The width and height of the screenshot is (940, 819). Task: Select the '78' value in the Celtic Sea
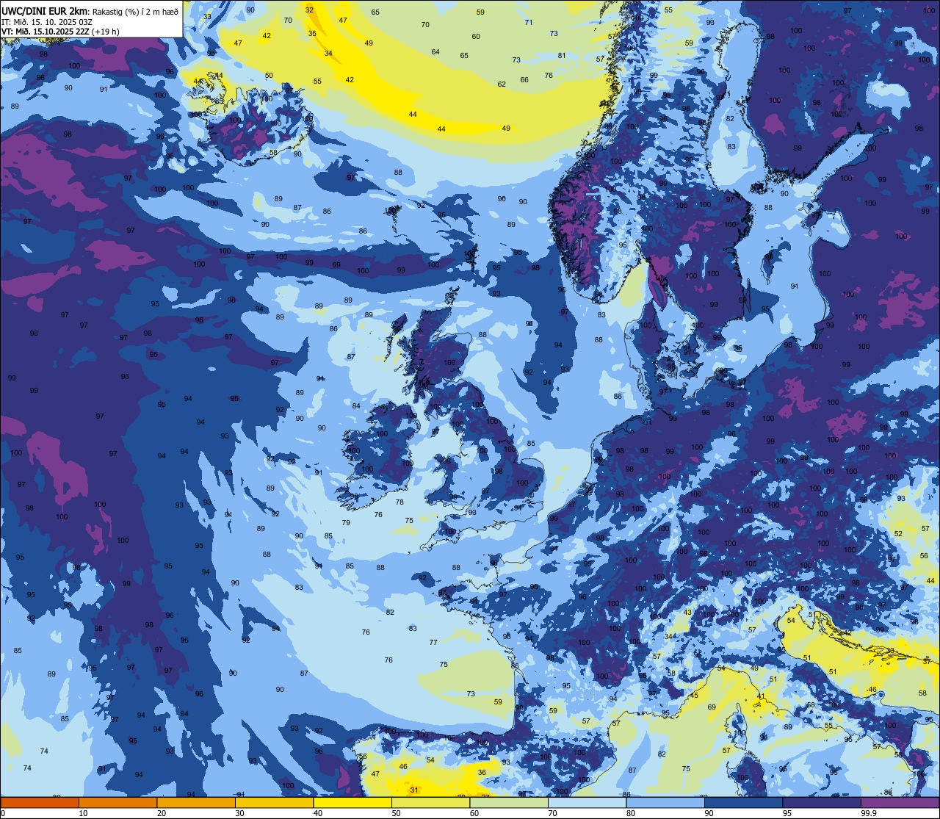coord(399,502)
